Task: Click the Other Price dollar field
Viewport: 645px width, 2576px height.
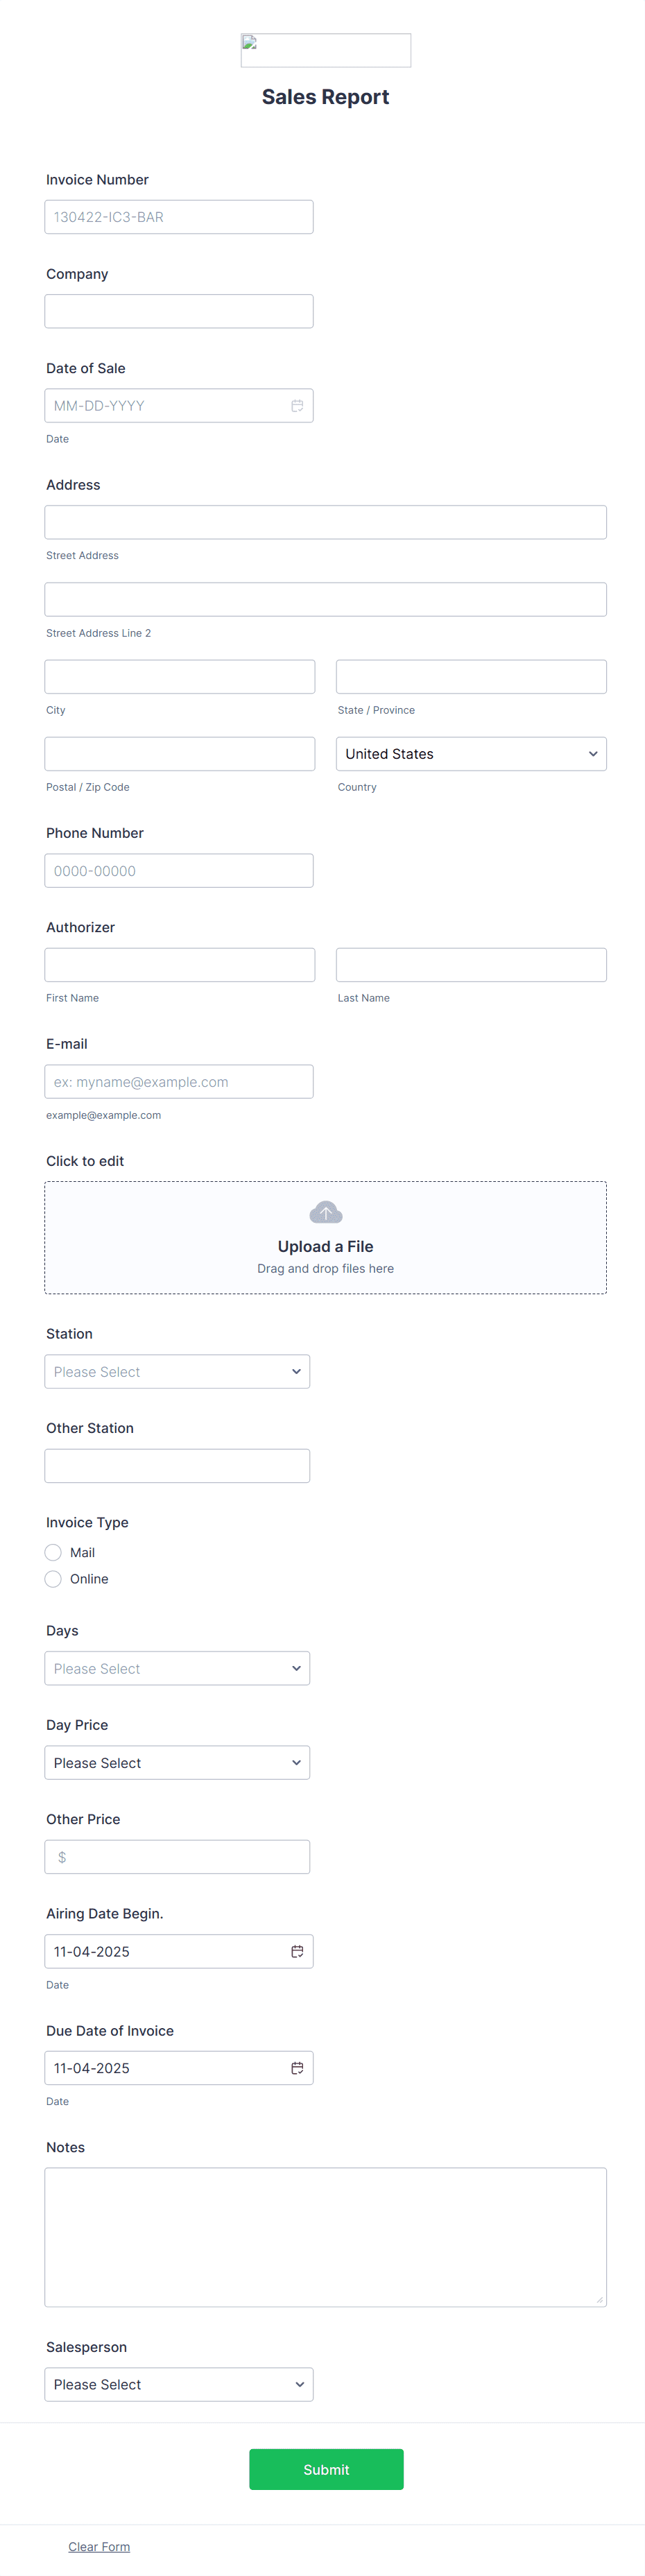Action: tap(177, 1857)
